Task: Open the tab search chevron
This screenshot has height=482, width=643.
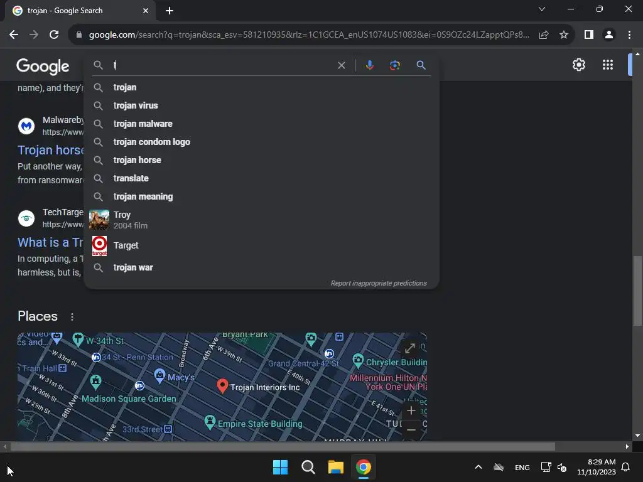Action: [x=542, y=9]
